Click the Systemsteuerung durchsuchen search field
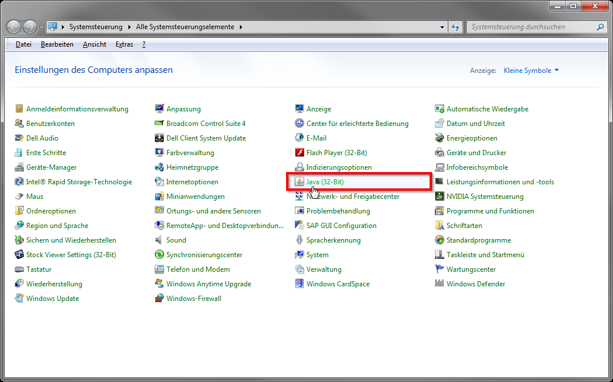This screenshot has height=382, width=613. point(531,27)
